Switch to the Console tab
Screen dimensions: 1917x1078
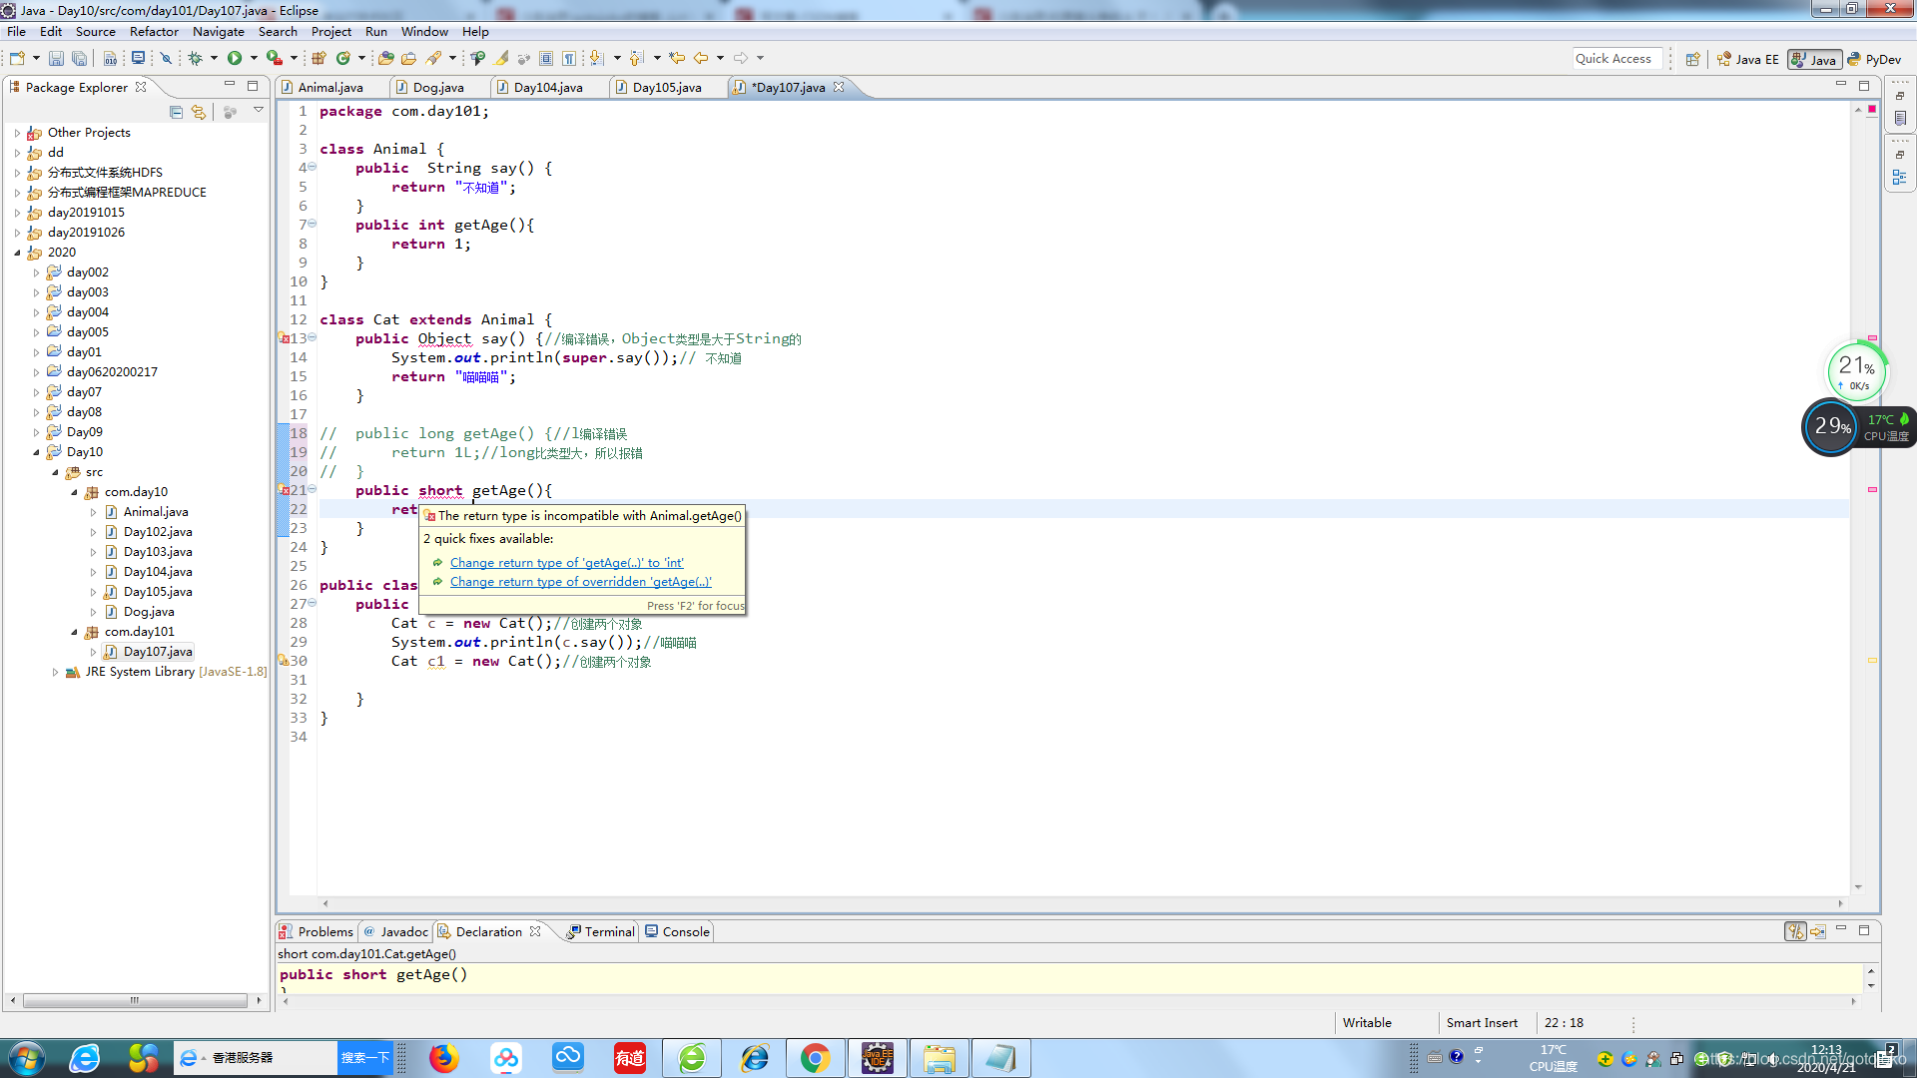pyautogui.click(x=678, y=931)
